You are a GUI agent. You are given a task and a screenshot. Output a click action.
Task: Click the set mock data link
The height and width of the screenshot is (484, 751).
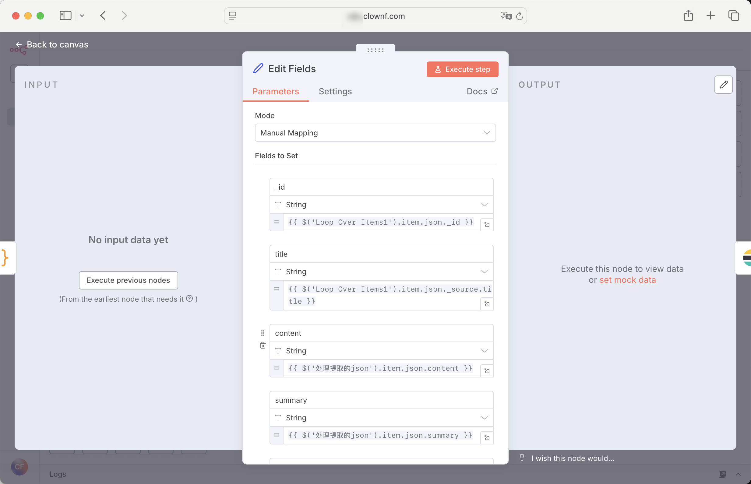[x=627, y=280]
